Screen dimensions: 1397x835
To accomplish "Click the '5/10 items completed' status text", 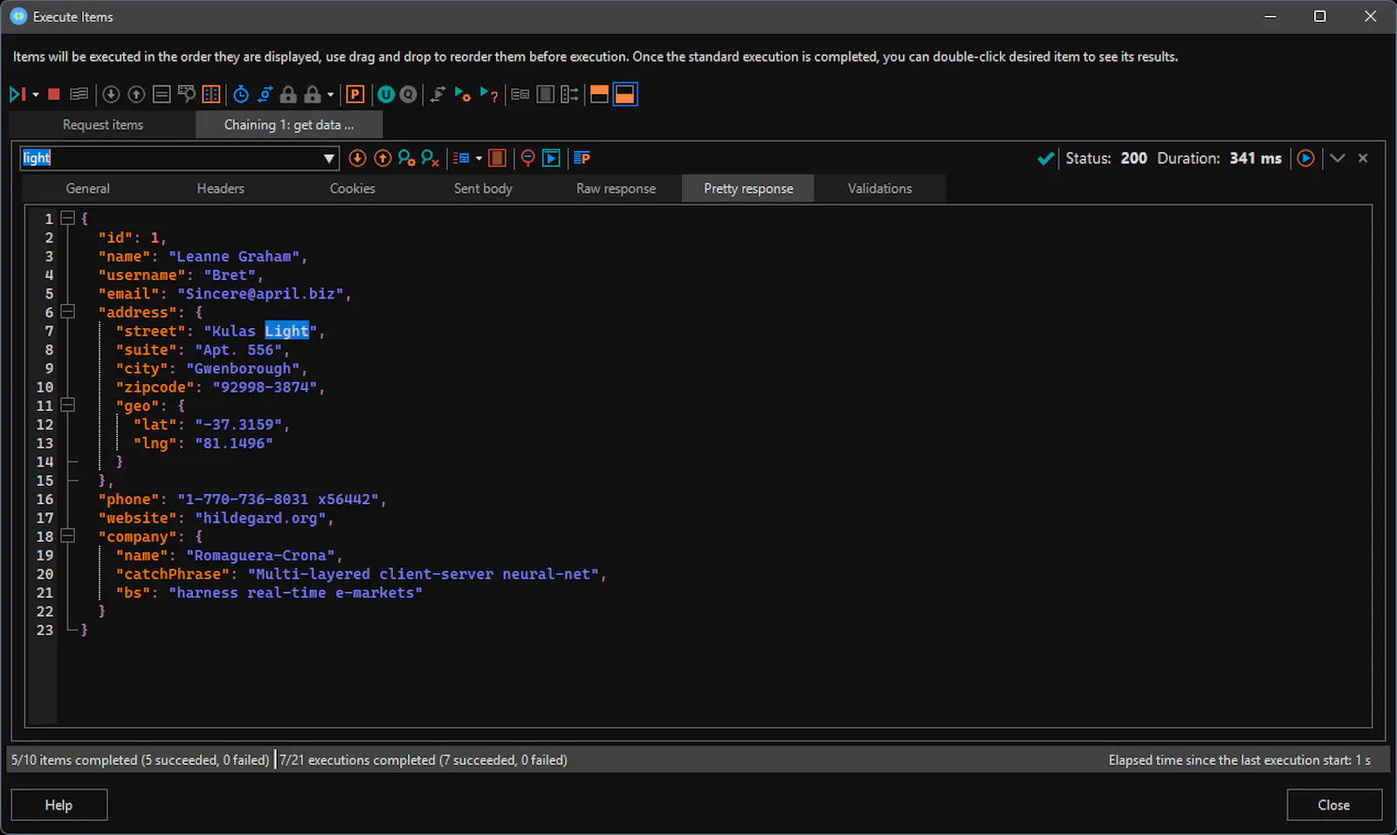I will pyautogui.click(x=140, y=760).
